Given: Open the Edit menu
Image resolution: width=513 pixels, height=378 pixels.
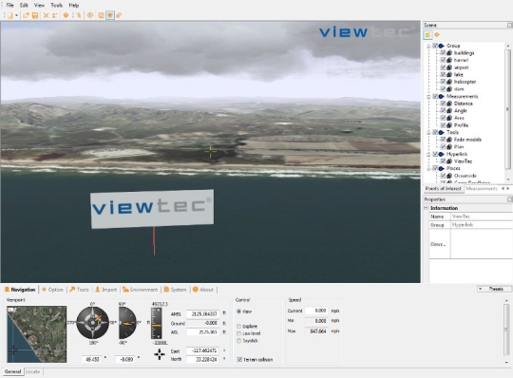Looking at the screenshot, I should [x=24, y=6].
